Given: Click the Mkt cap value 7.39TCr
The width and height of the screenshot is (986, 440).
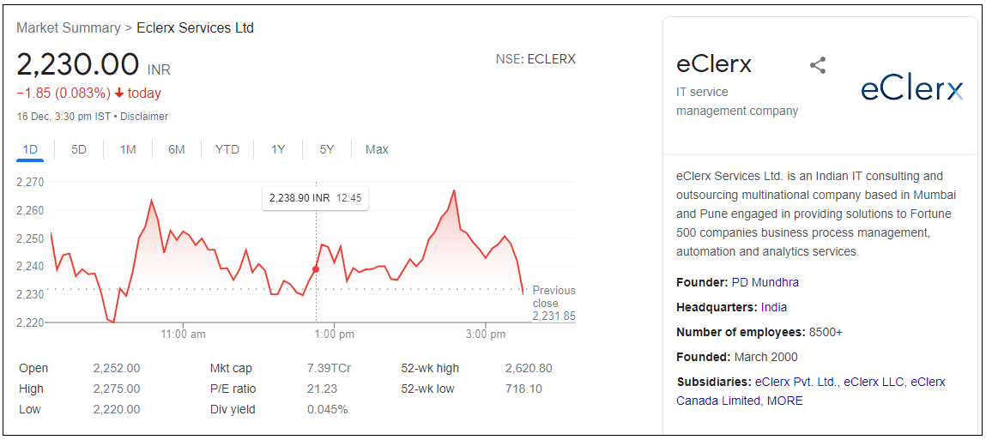Looking at the screenshot, I should point(329,368).
